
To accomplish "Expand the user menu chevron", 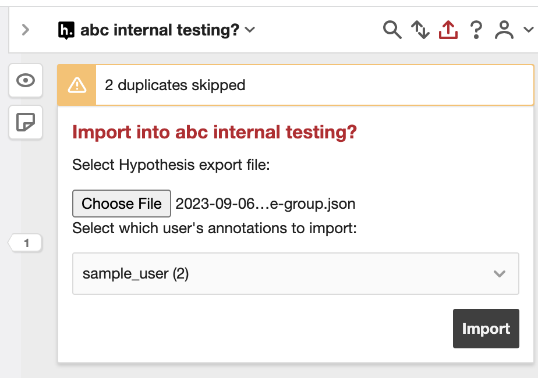I will (x=528, y=30).
